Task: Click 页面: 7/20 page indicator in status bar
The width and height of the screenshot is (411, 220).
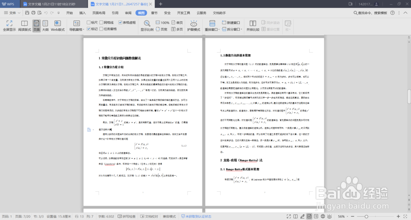Action: pyautogui.click(x=23, y=216)
